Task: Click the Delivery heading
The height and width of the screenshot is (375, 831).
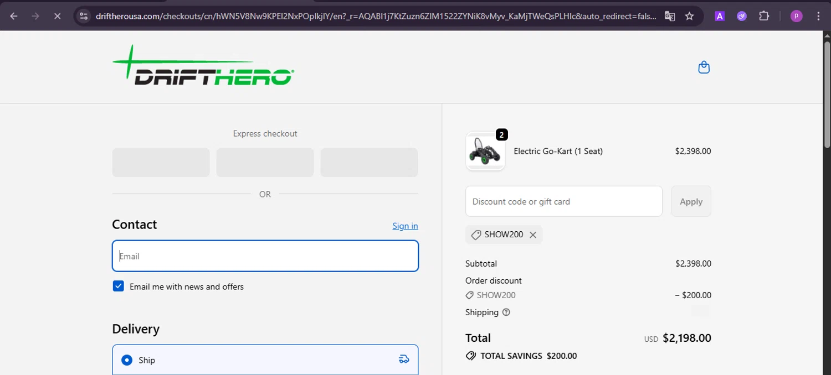Action: click(x=136, y=329)
